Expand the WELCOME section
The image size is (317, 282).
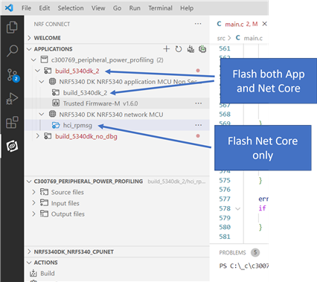click(x=29, y=38)
